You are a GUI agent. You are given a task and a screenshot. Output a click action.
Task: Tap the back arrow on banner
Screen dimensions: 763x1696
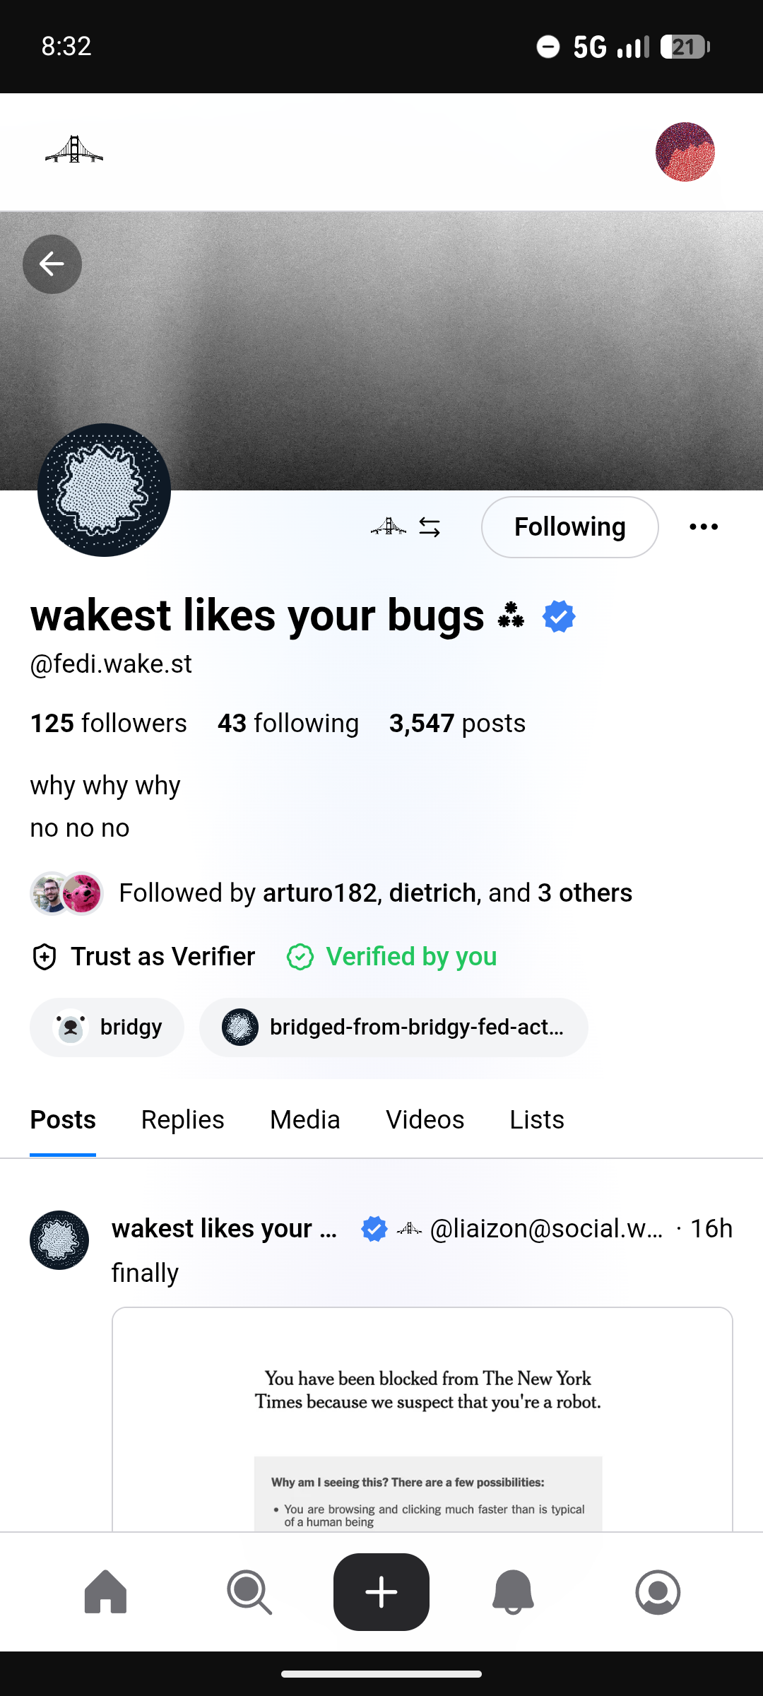52,264
